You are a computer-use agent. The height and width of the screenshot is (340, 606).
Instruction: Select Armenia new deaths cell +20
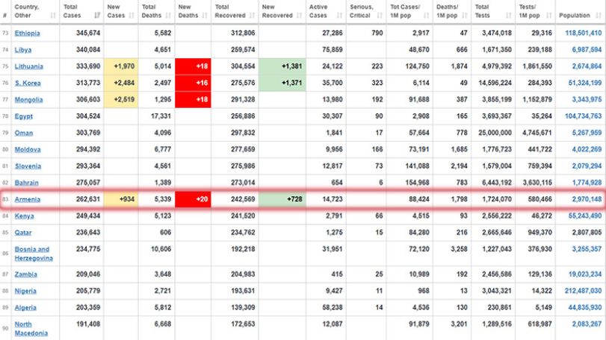tap(193, 199)
